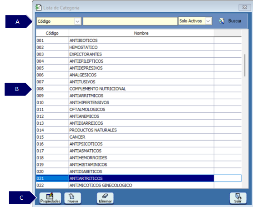The image size is (253, 207).
Task: Click the Eliminar eraser button
Action: pyautogui.click(x=105, y=198)
